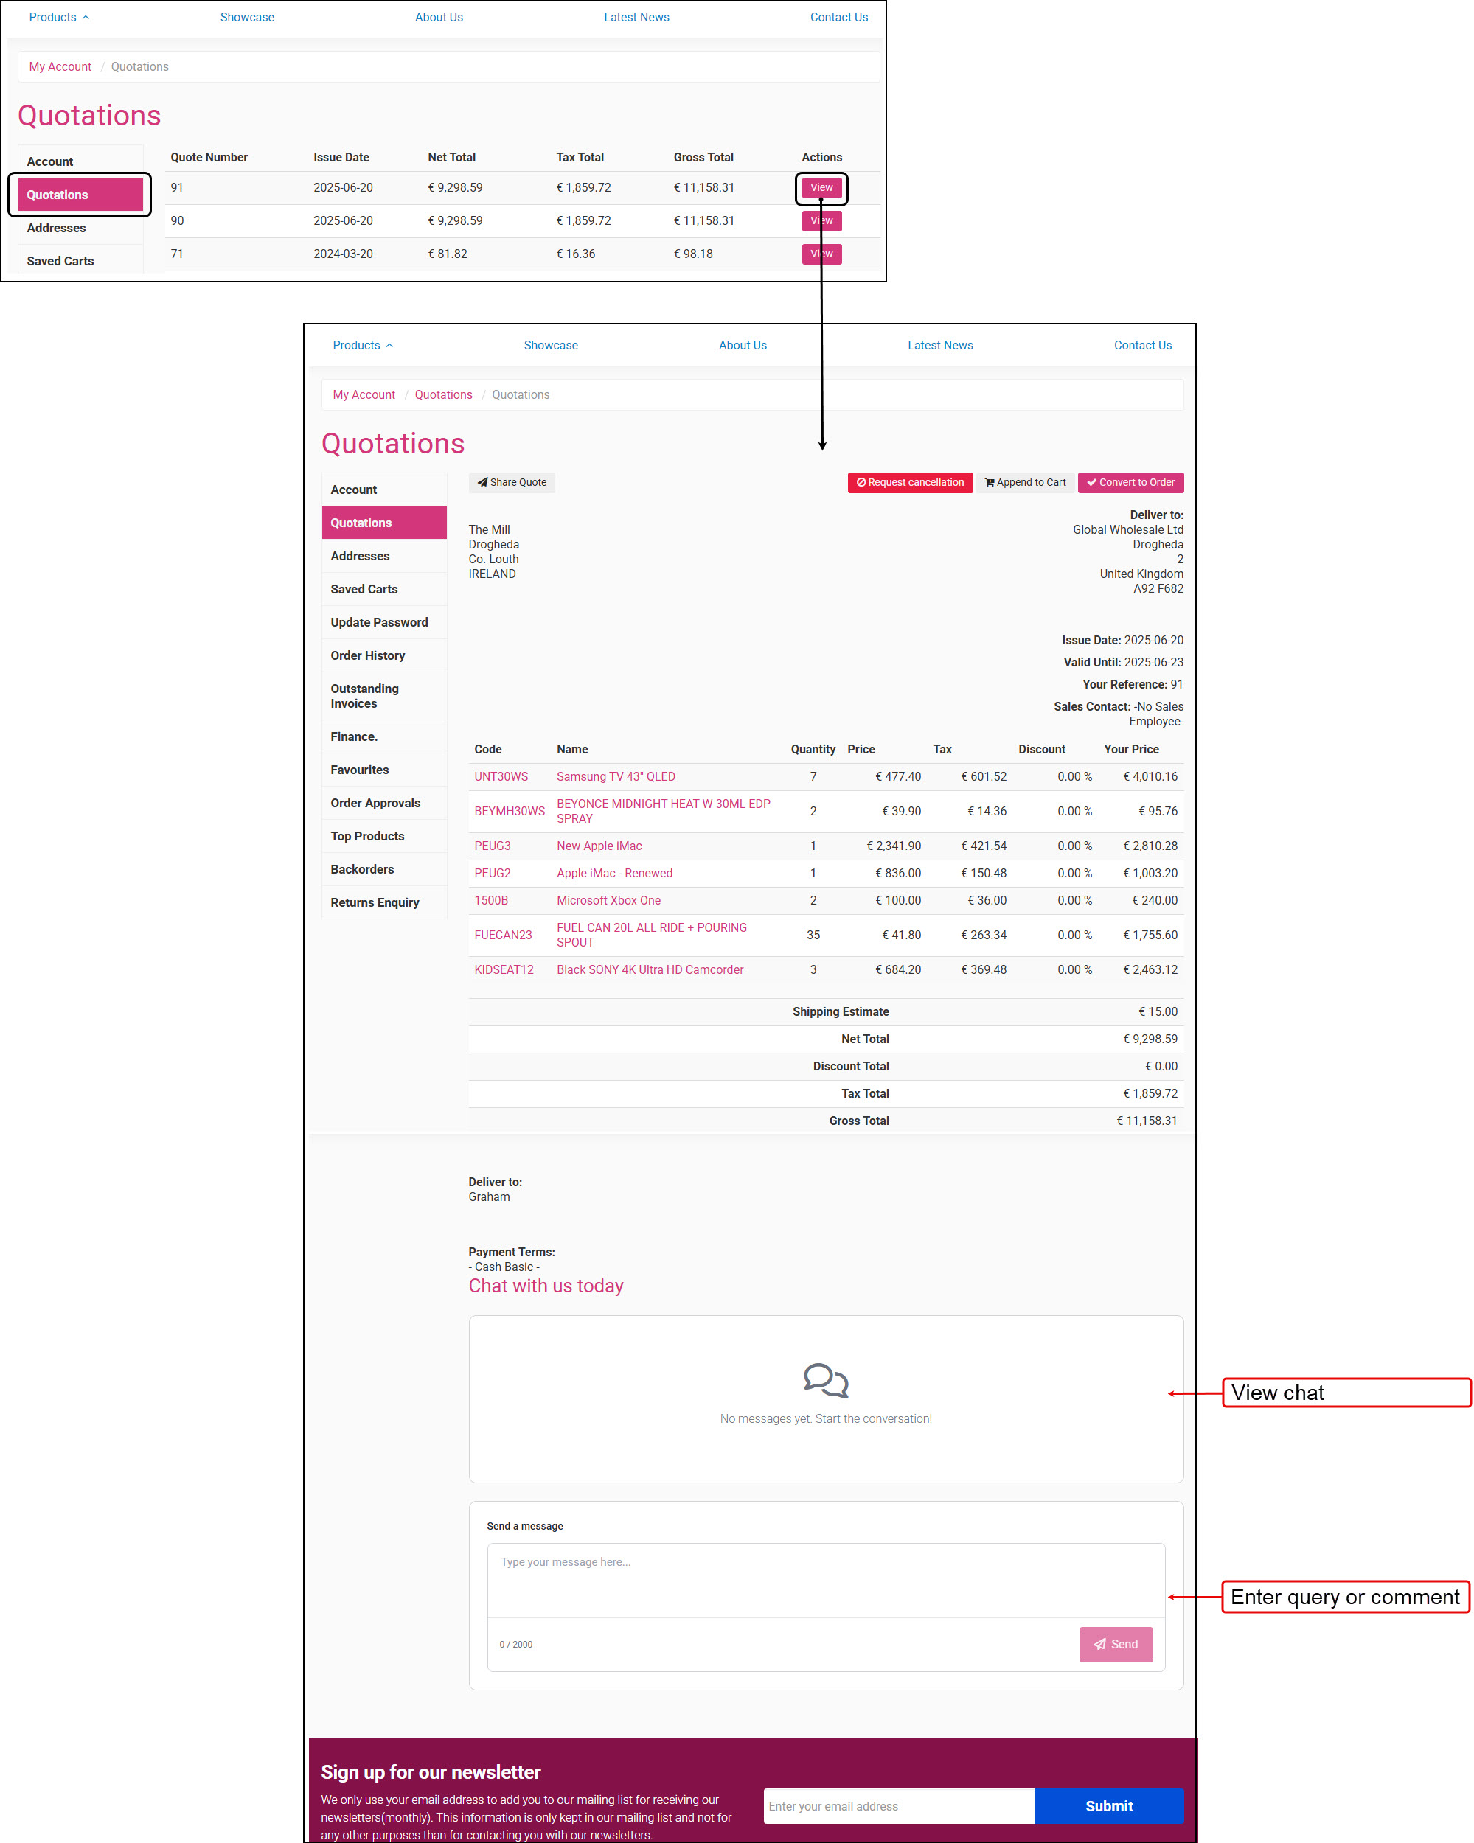Open Showcase in quote detail navigation
Screen dimensions: 1474x1843
pyautogui.click(x=551, y=345)
